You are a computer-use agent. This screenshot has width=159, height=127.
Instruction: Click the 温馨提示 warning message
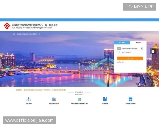(41, 90)
